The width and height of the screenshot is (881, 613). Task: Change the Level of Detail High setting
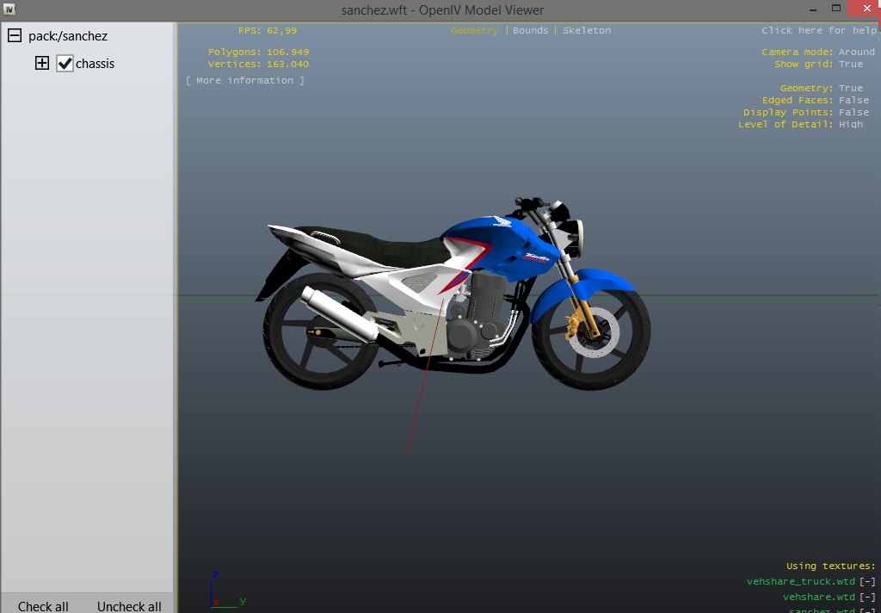pos(851,124)
